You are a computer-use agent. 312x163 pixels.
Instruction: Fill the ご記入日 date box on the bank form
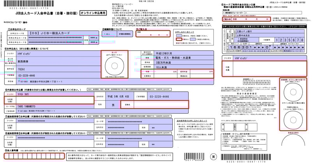pyautogui.click(x=246, y=19)
